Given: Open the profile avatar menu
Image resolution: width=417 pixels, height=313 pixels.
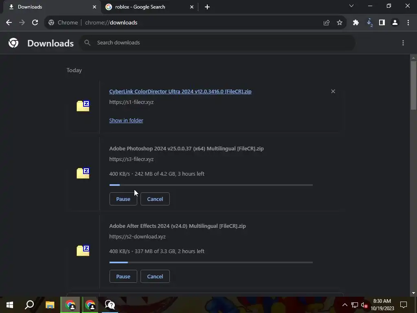Looking at the screenshot, I should point(395,23).
